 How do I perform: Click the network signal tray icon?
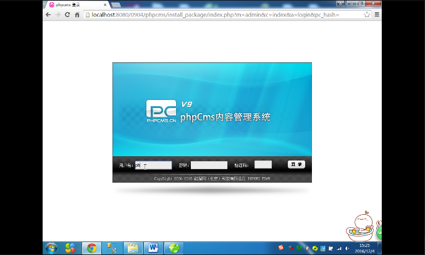click(x=339, y=248)
